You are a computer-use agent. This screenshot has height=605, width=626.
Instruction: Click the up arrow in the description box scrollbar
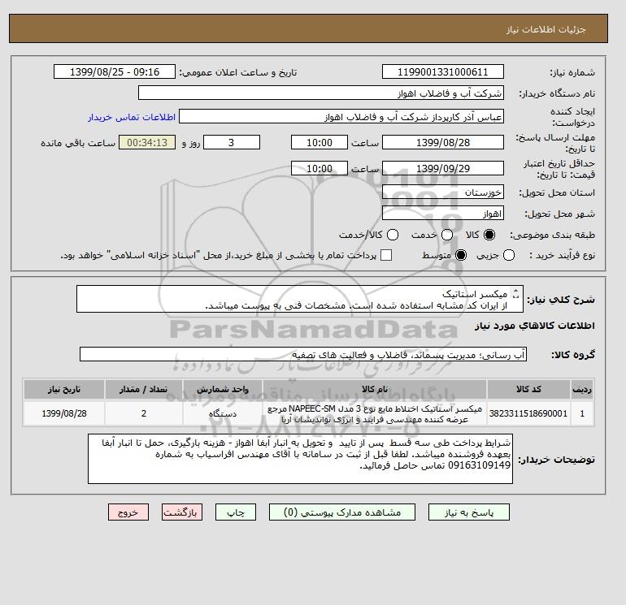[515, 292]
